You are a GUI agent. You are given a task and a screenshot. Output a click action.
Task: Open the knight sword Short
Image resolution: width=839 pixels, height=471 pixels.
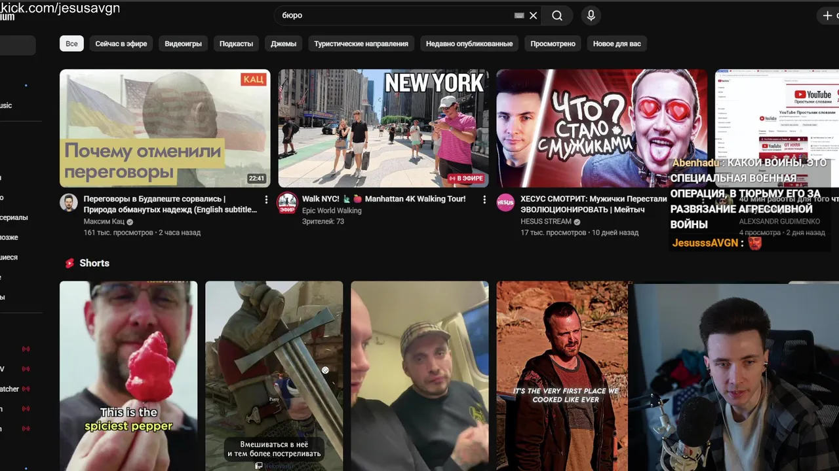click(274, 376)
